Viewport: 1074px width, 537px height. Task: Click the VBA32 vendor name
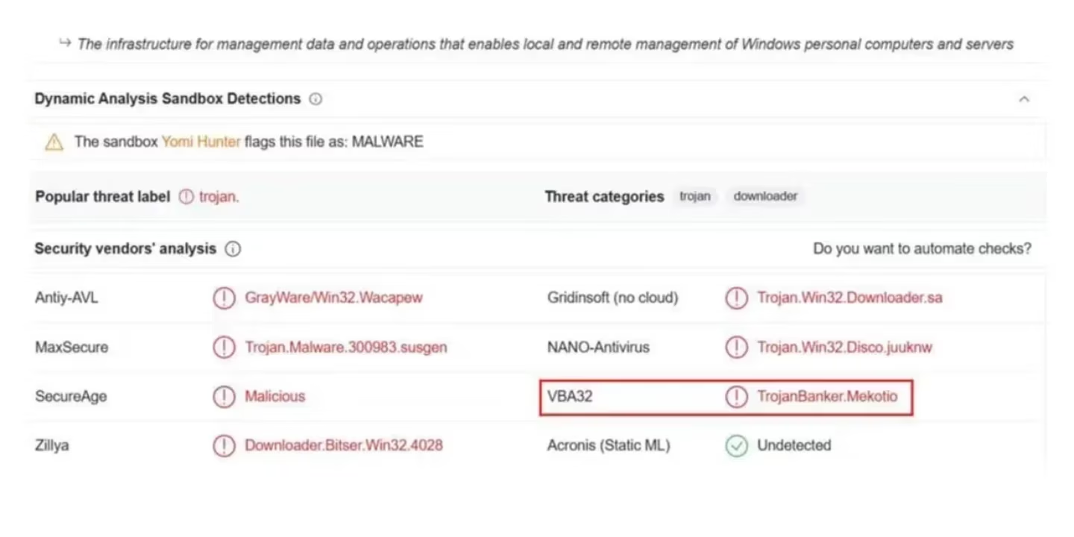click(x=570, y=397)
